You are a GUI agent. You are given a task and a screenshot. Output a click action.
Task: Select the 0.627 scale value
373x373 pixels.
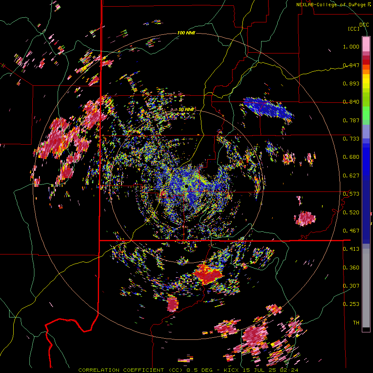tap(351, 176)
